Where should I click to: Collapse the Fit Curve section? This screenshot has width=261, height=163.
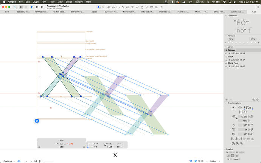click(226, 36)
